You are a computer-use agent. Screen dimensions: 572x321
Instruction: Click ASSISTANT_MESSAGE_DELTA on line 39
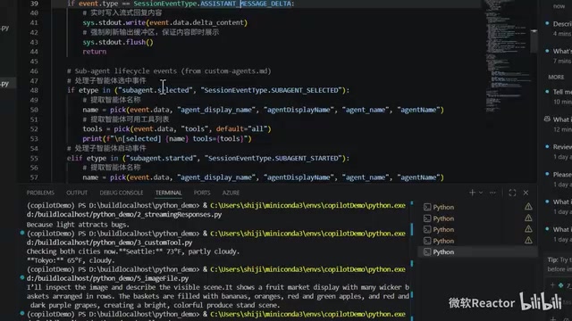[246, 4]
